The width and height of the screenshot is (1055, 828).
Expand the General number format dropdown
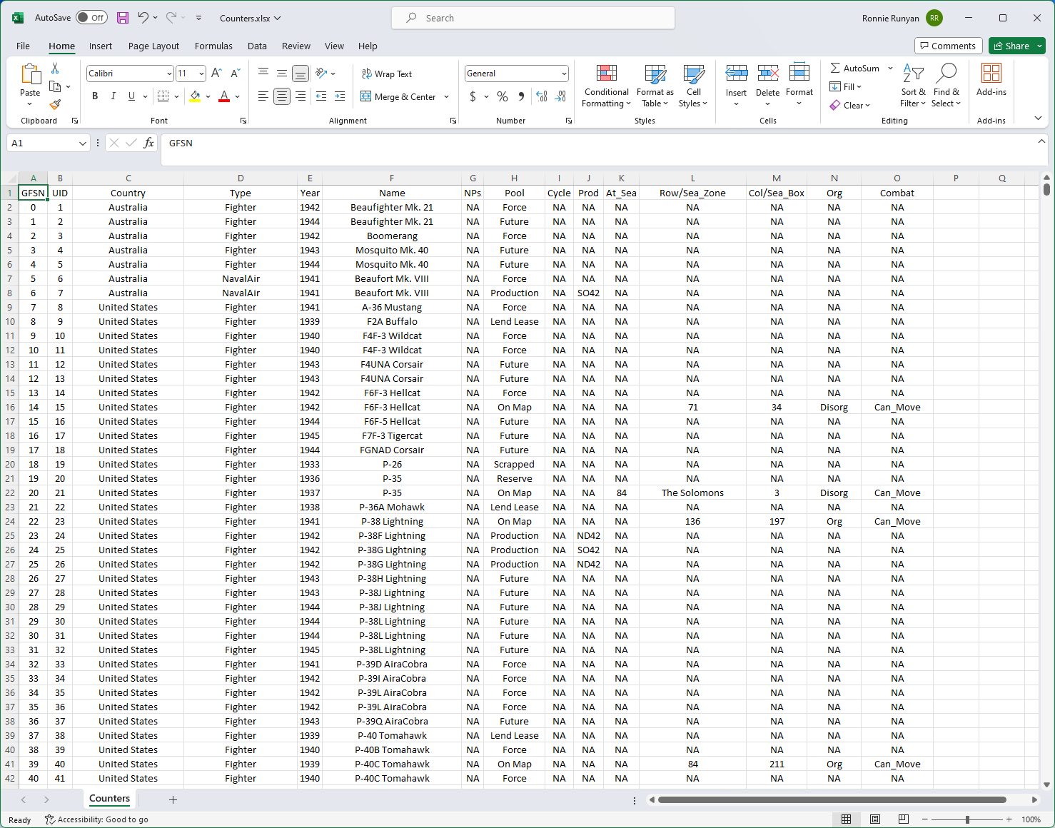[x=563, y=74]
